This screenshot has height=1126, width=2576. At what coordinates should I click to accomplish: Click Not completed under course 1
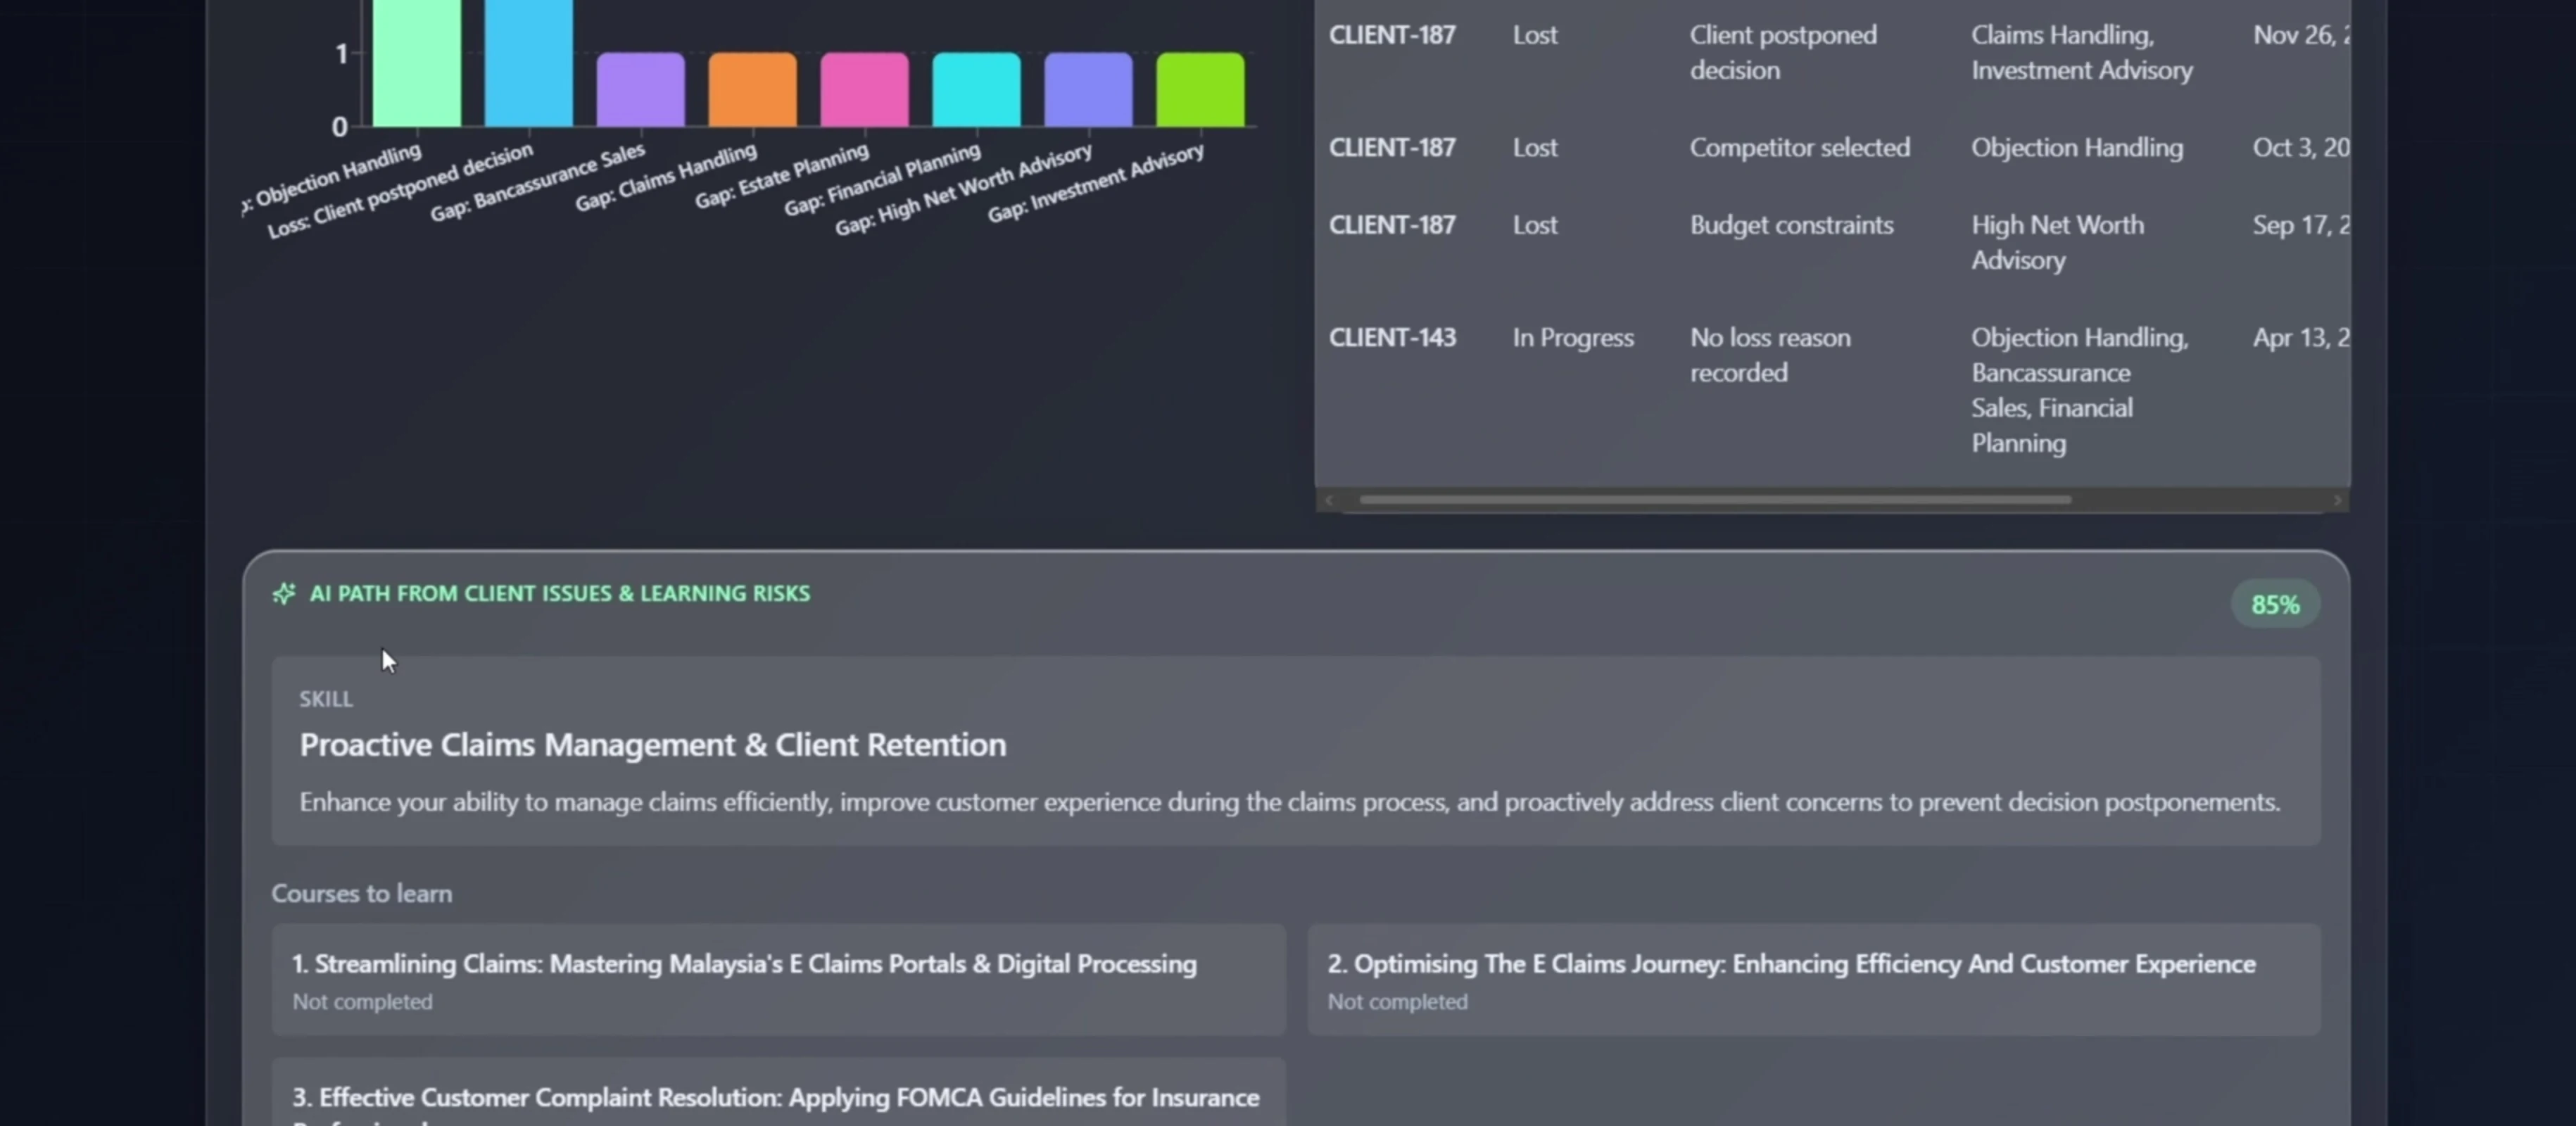click(x=362, y=1002)
